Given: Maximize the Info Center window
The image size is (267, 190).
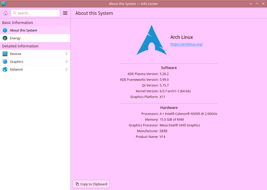Looking at the screenshot, I should coord(257,4).
